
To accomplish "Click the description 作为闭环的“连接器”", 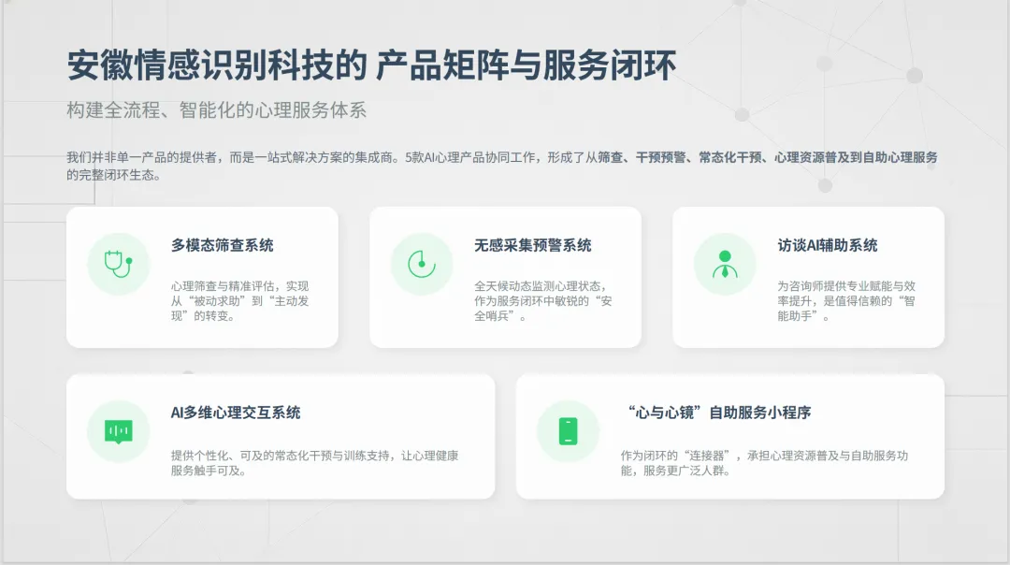I will point(764,463).
